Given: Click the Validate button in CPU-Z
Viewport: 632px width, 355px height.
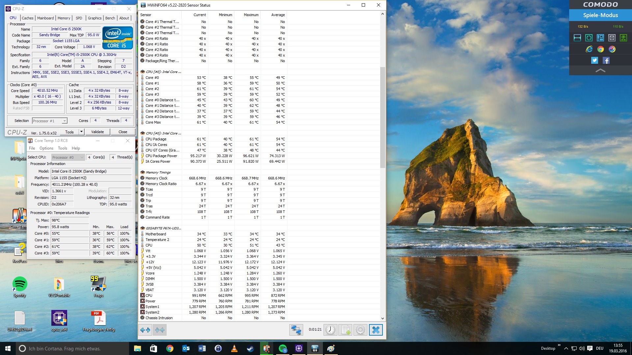Looking at the screenshot, I should click(97, 132).
